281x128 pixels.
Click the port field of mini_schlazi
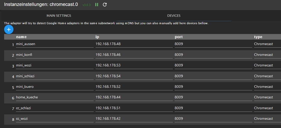click(213, 76)
